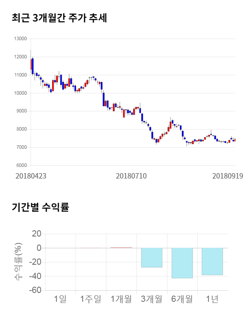This screenshot has width=247, height=313.
Task: Click the first candlestick on the price chart
Action: point(31,64)
